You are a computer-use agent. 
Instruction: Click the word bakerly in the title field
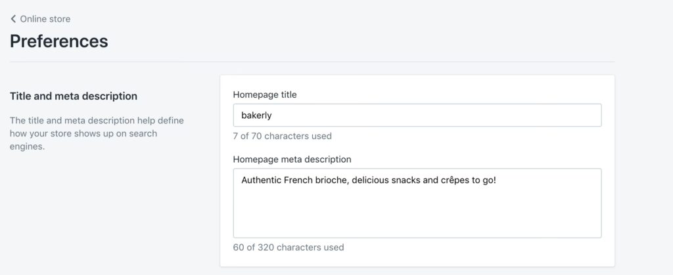[x=256, y=116]
